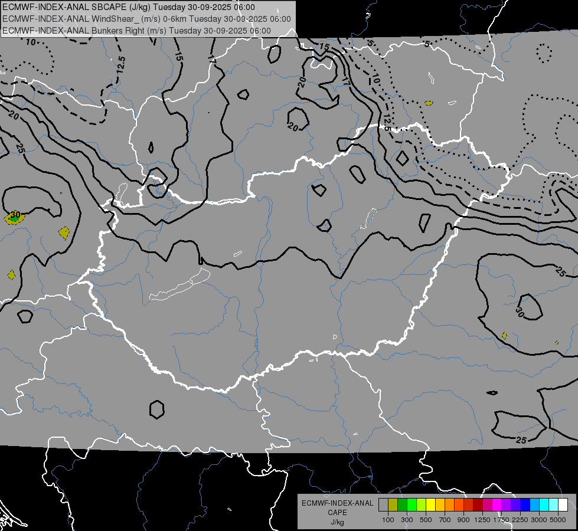Pick the indigo legend swatch before 2250
578x531 pixels.
pos(515,504)
